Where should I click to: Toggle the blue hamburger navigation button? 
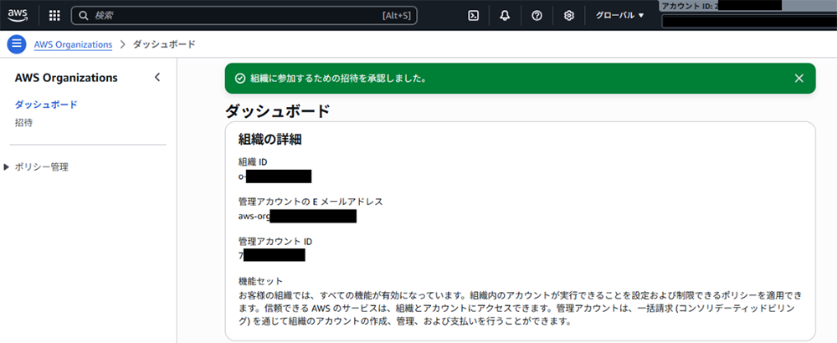click(x=16, y=44)
